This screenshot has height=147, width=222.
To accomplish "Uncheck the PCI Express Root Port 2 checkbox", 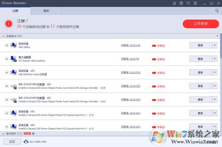I will coord(7,127).
